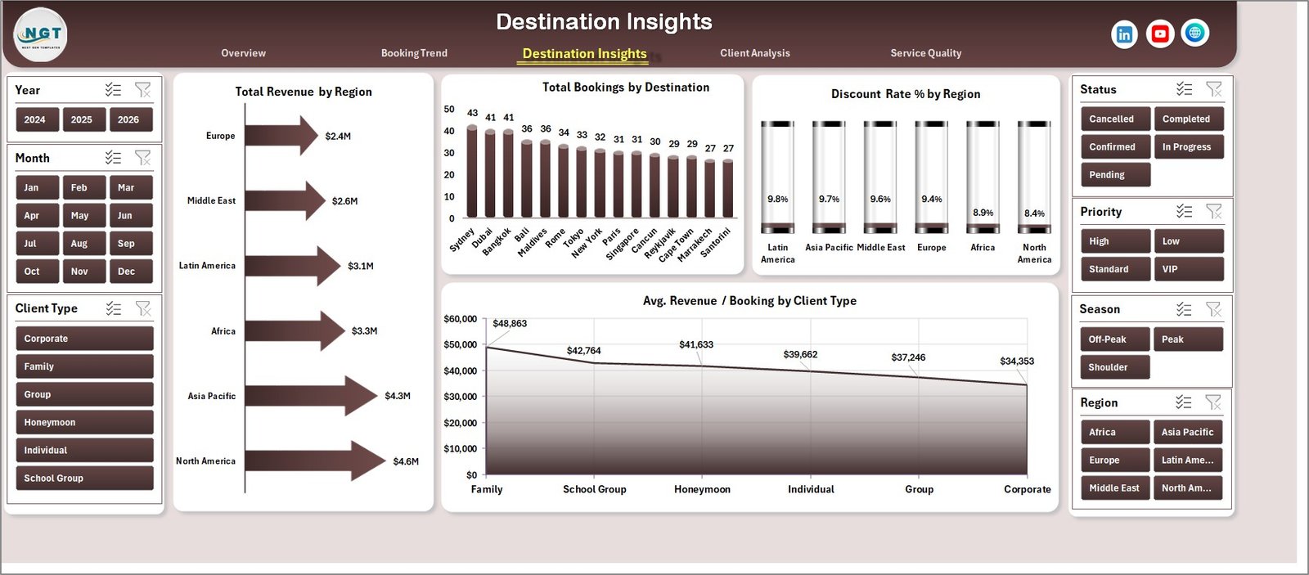Viewport: 1309px width, 575px height.
Task: Toggle multi-select in Season slicer
Action: point(1184,309)
